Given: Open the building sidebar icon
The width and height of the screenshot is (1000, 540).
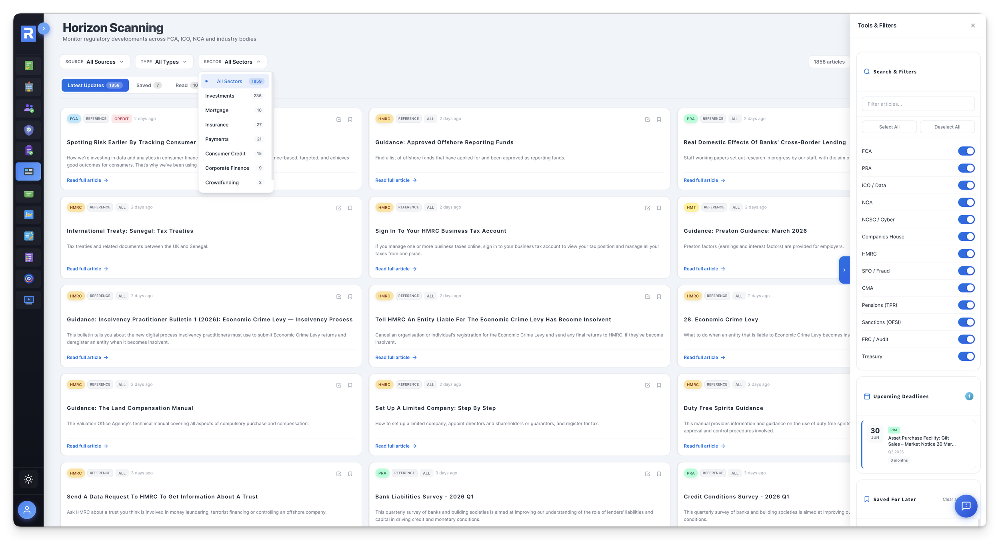Looking at the screenshot, I should pos(28,87).
